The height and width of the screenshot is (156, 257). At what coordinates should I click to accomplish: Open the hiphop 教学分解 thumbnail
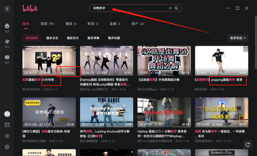[164, 112]
